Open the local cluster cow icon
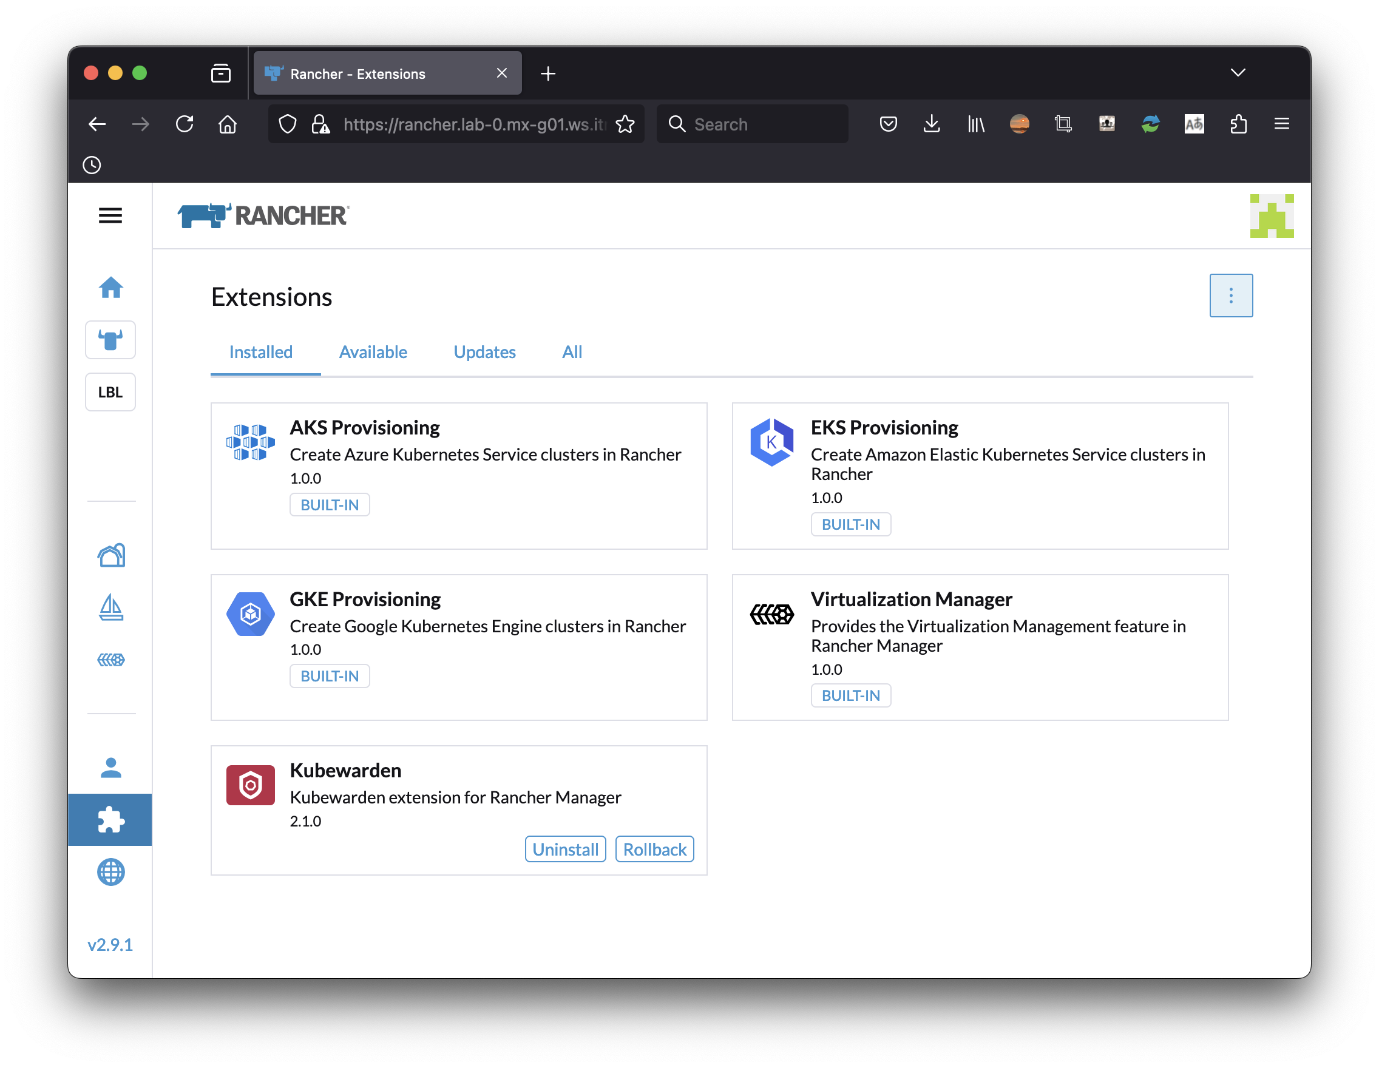Image resolution: width=1379 pixels, height=1068 pixels. (x=110, y=340)
